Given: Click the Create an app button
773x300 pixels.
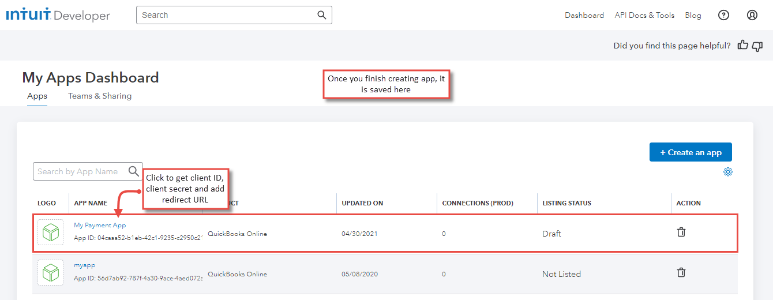Looking at the screenshot, I should point(691,152).
